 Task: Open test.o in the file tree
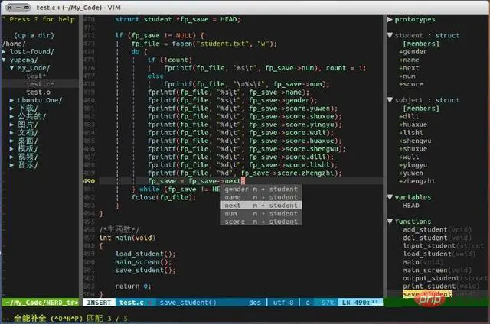pyautogui.click(x=35, y=92)
